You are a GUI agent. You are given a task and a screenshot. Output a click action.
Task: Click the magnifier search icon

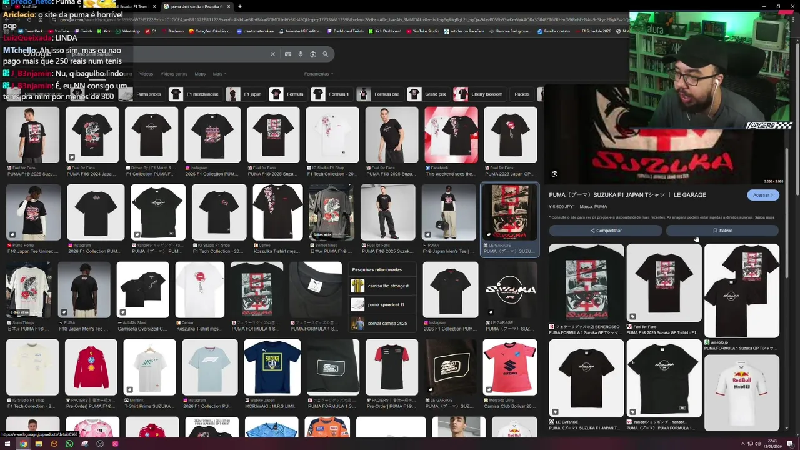tap(326, 54)
